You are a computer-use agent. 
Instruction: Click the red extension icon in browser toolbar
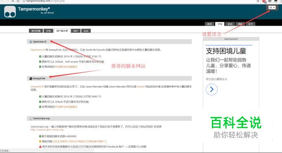264,1
